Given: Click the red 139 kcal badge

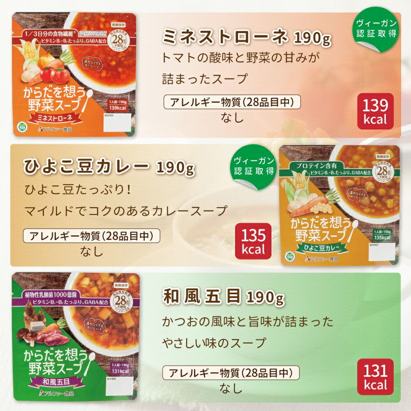Looking at the screenshot, I should (x=375, y=111).
